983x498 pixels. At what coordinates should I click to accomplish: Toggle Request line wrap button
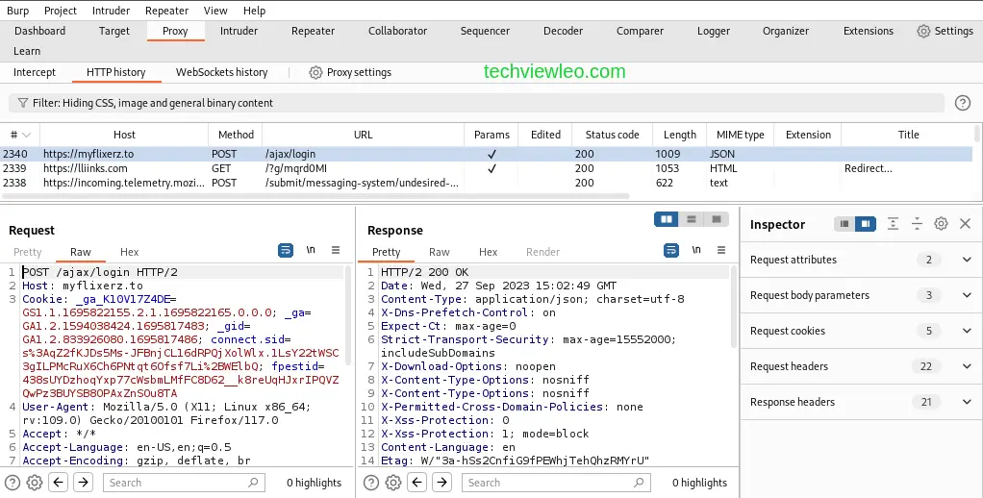tap(286, 250)
